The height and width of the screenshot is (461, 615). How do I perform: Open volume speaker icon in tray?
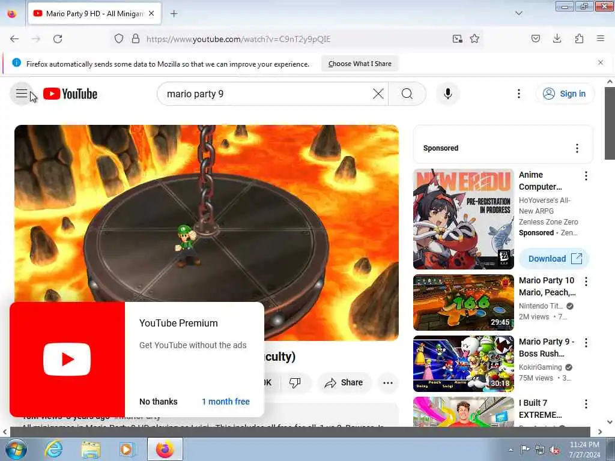click(x=555, y=450)
